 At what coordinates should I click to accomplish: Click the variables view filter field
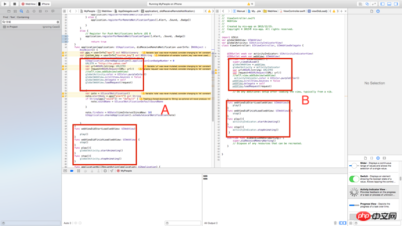coord(183,223)
